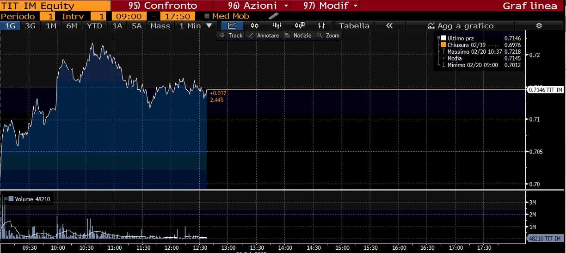Viewport: 566px width, 253px height.
Task: Select the 5A five-year tab
Action: tap(137, 26)
